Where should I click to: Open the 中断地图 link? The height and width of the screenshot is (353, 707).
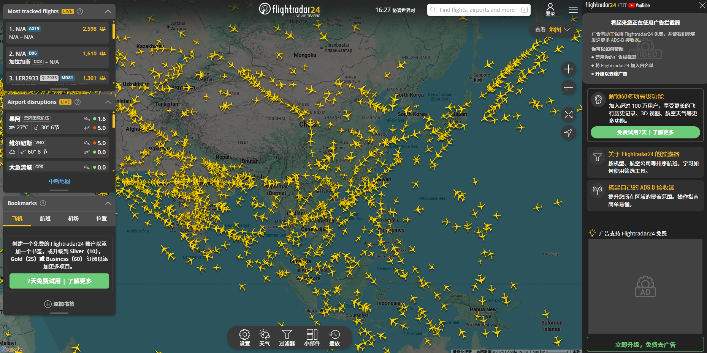(59, 181)
